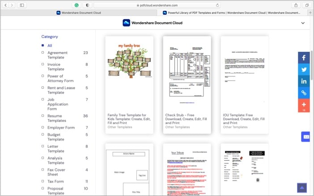Click the IOU Template: Free Download title link
Image resolution: width=314 pixels, height=196 pixels.
pyautogui.click(x=244, y=119)
